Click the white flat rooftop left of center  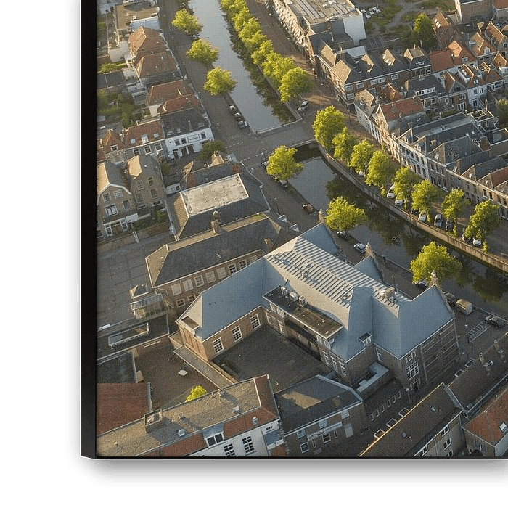(215, 194)
